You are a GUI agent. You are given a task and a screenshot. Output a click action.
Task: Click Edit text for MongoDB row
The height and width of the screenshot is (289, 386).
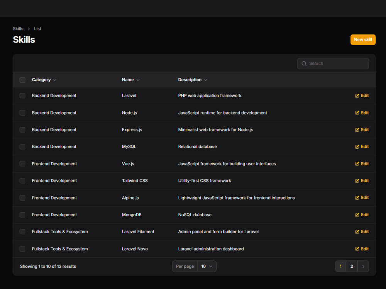tap(365, 215)
